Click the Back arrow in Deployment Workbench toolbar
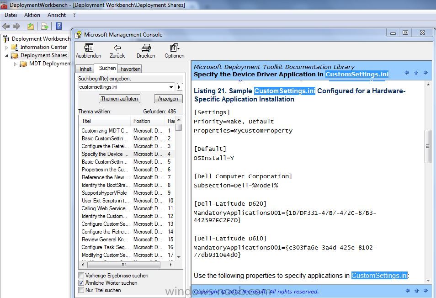This screenshot has height=298, width=436. coord(6,26)
